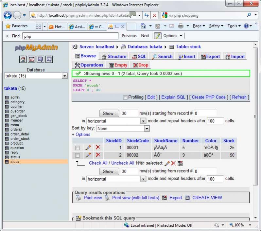Open the Insert tab

(187, 57)
